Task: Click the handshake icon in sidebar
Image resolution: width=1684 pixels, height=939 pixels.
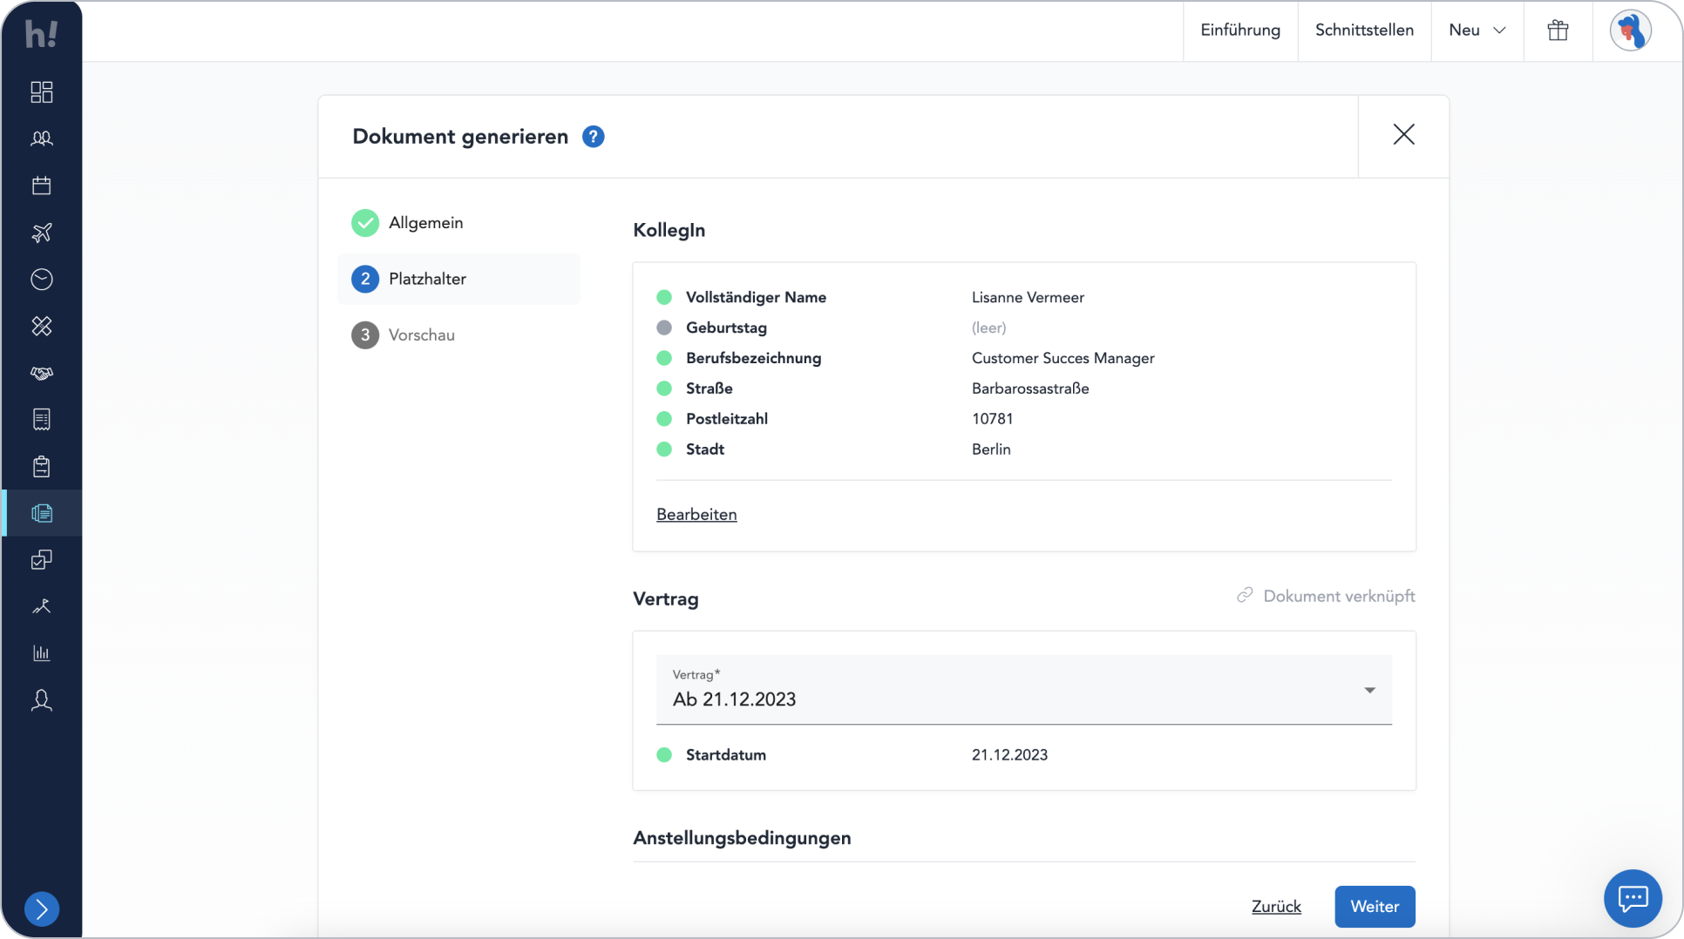Action: coord(41,373)
